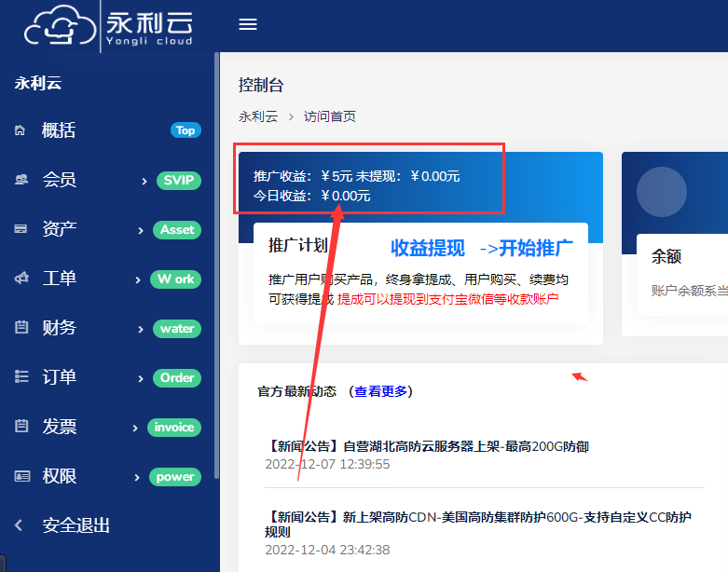Click the 推广收益 ¥5元 earnings text
The height and width of the screenshot is (572, 728).
(x=303, y=176)
